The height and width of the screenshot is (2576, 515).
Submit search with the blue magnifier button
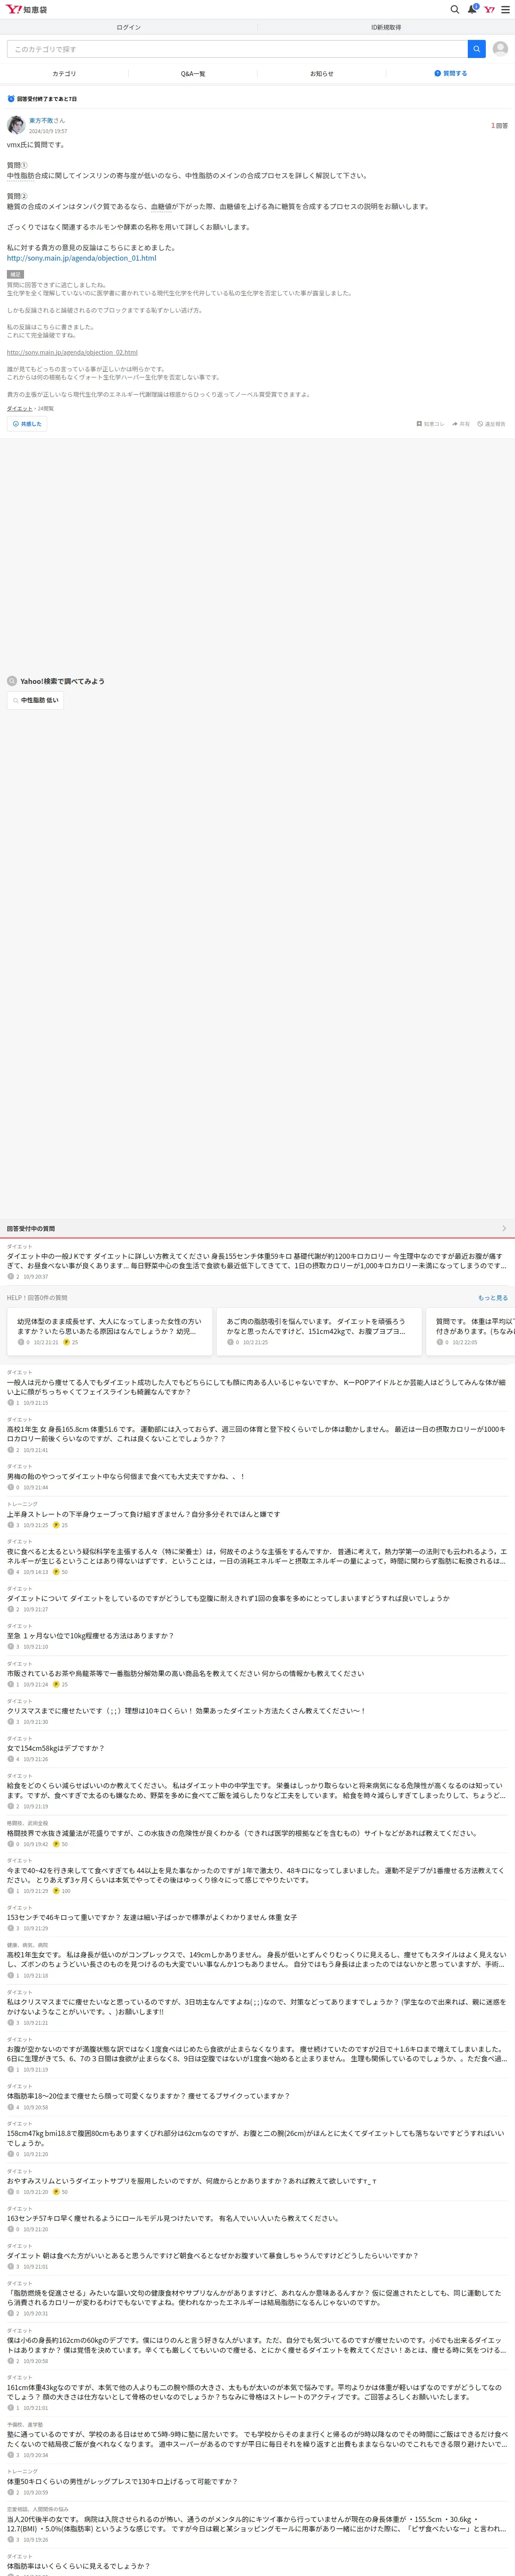[x=477, y=49]
